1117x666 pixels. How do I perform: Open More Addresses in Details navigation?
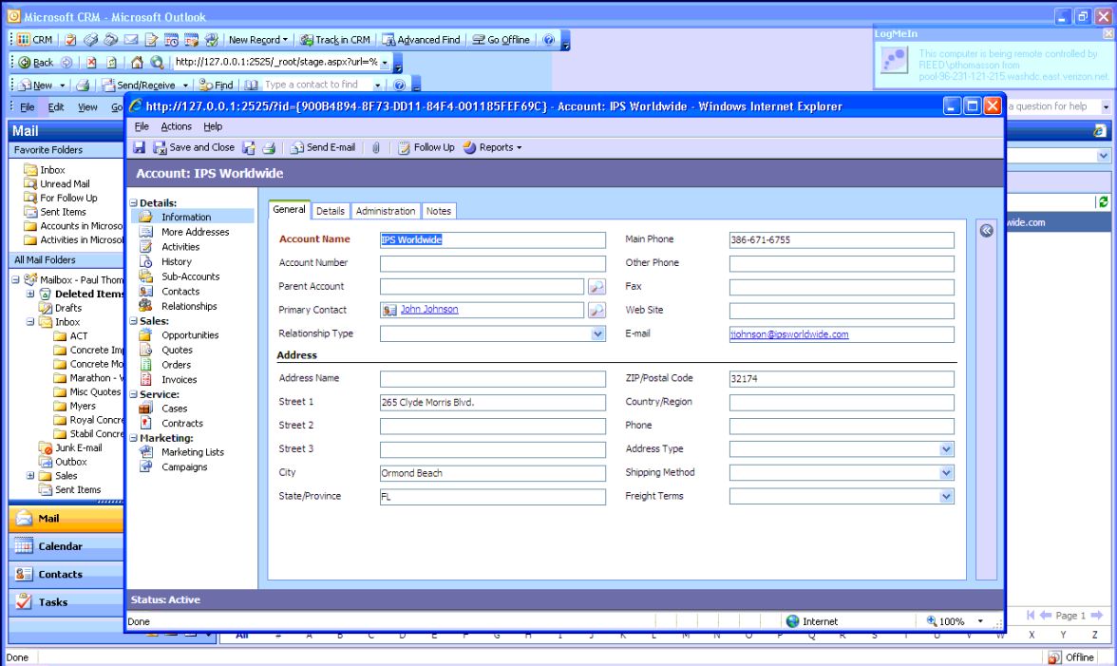[x=195, y=232]
